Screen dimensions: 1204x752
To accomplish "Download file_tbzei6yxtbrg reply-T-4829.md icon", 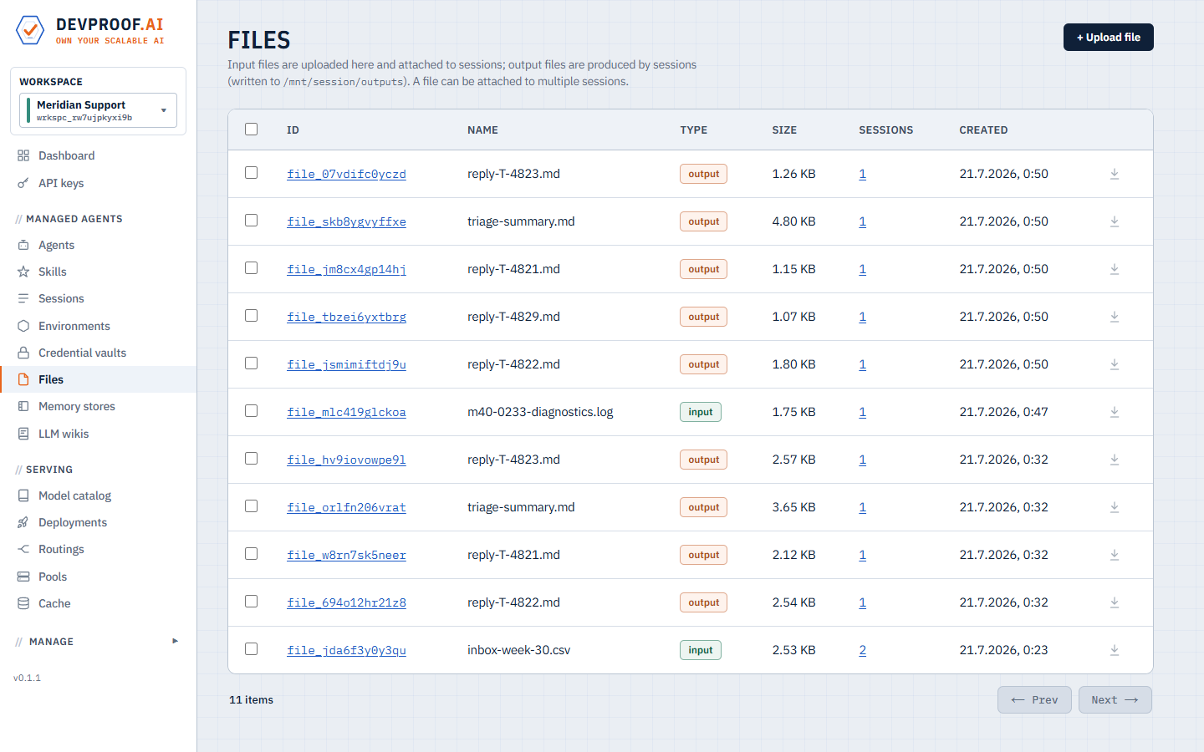I will click(x=1115, y=317).
